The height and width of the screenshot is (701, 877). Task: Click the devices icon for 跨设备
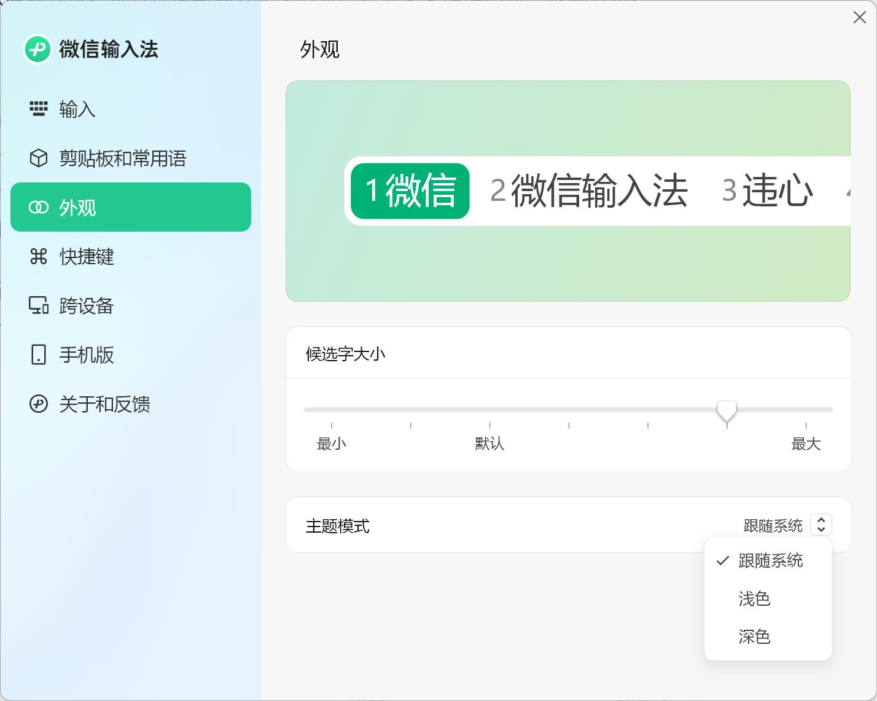point(39,305)
